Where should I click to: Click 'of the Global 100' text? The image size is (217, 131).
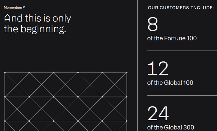click(x=170, y=83)
